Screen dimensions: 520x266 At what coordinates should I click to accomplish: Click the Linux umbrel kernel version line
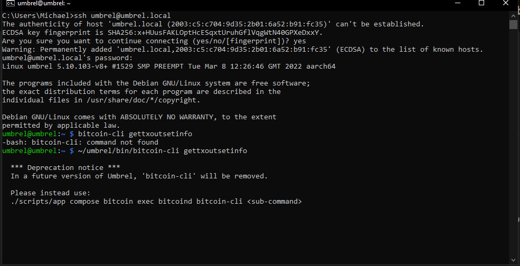(169, 66)
